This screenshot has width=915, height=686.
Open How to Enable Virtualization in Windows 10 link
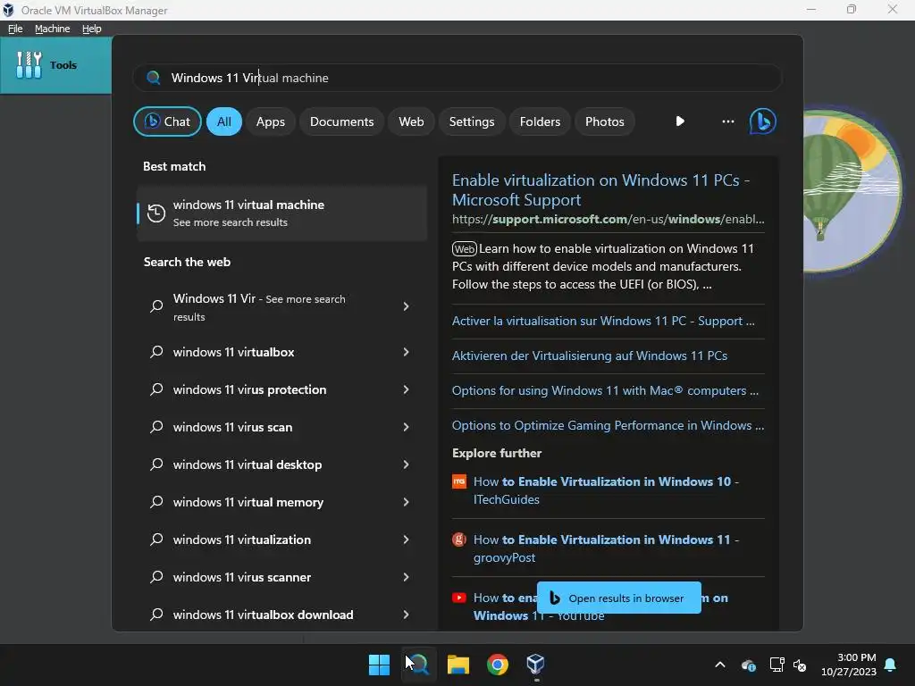pyautogui.click(x=607, y=490)
